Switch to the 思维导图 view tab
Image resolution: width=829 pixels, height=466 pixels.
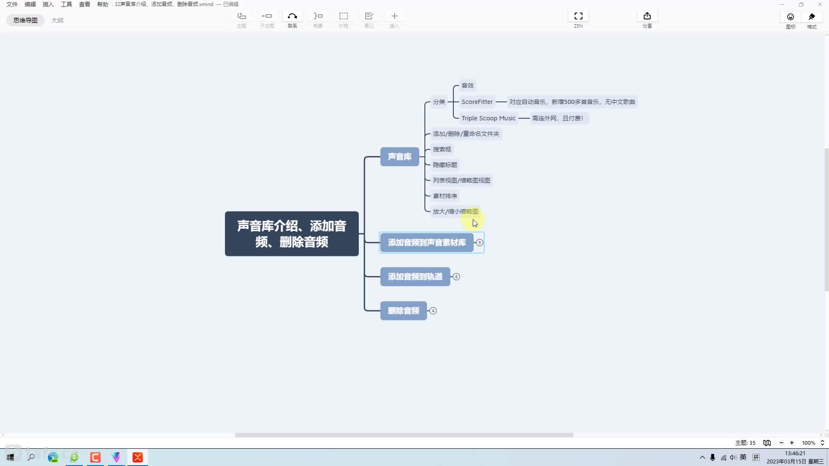point(25,20)
